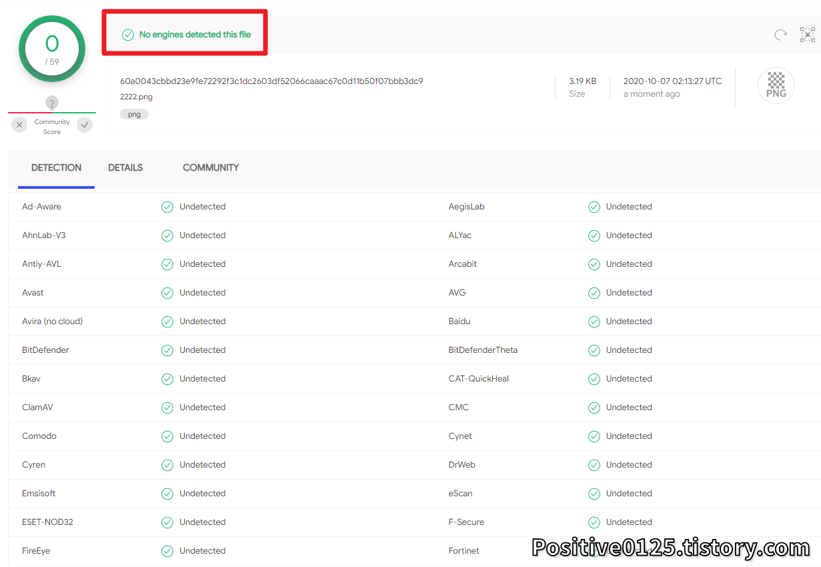Image resolution: width=821 pixels, height=567 pixels.
Task: Select the SHA-256 file hash text
Action: tap(271, 81)
